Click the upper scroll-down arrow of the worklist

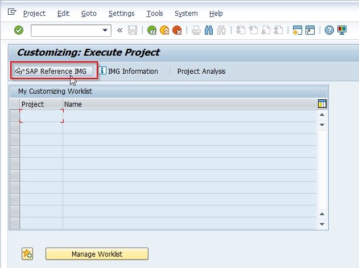pyautogui.click(x=322, y=125)
